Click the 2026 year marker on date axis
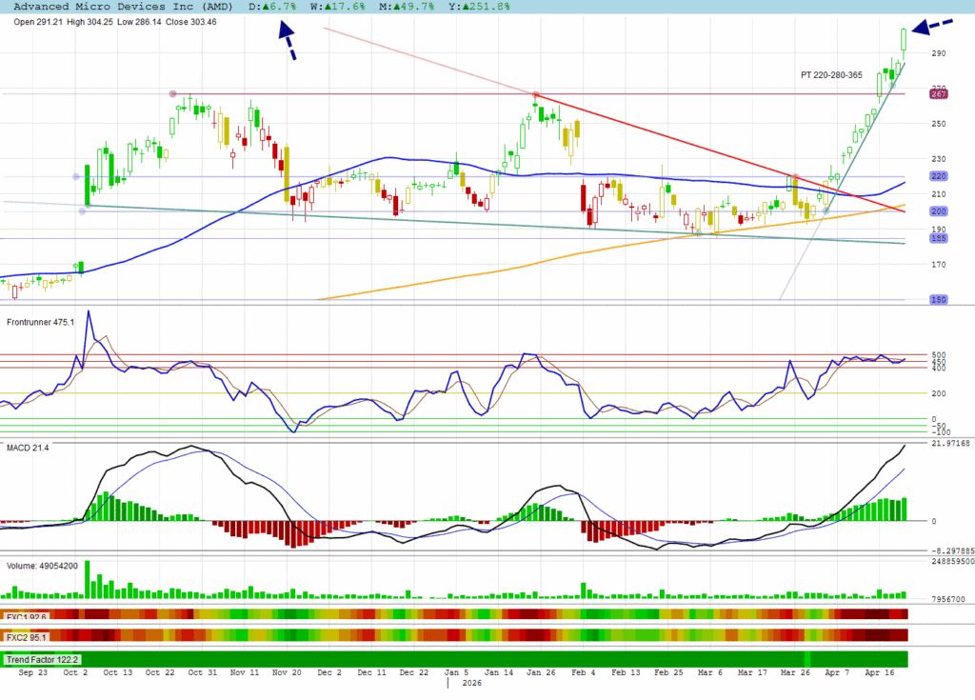Screen dimensions: 975x700 click(x=473, y=683)
